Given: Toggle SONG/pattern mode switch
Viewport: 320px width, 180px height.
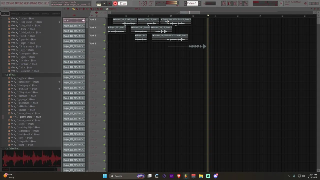Looking at the screenshot, I should tap(99, 3).
